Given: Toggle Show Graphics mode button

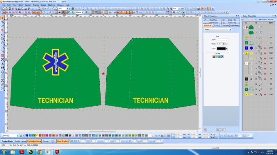Looking at the screenshot, I should pos(63,141).
